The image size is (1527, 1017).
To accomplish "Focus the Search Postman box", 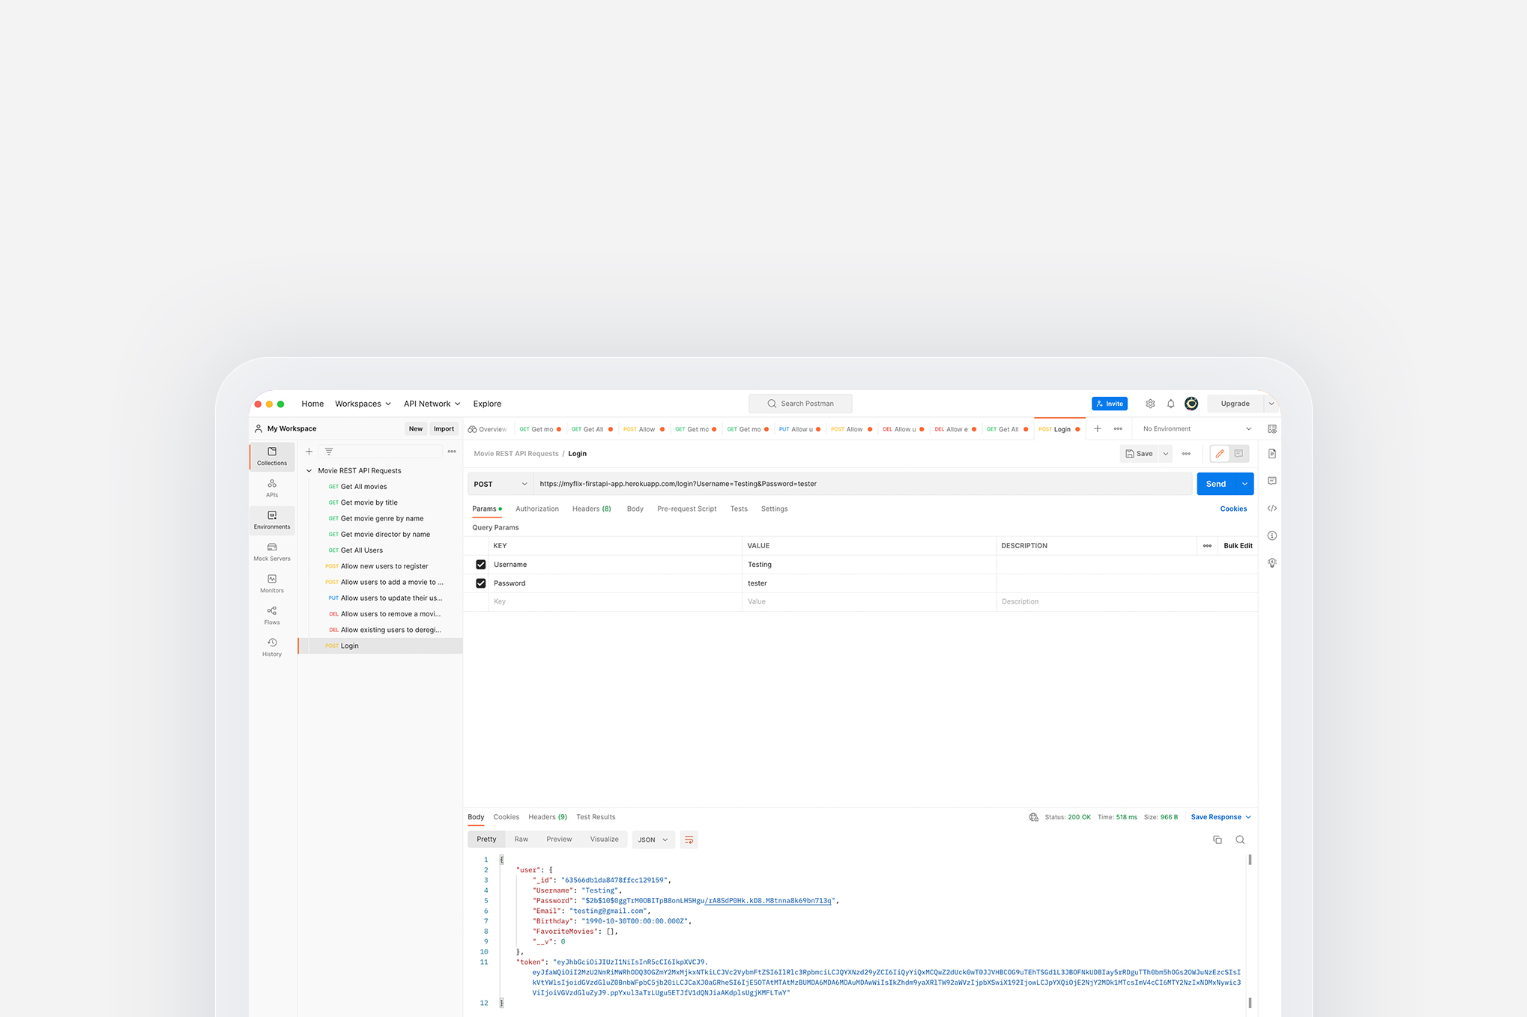I will click(x=800, y=404).
